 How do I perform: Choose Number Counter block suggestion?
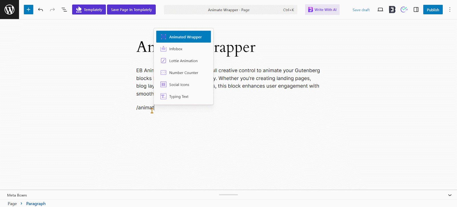184,73
